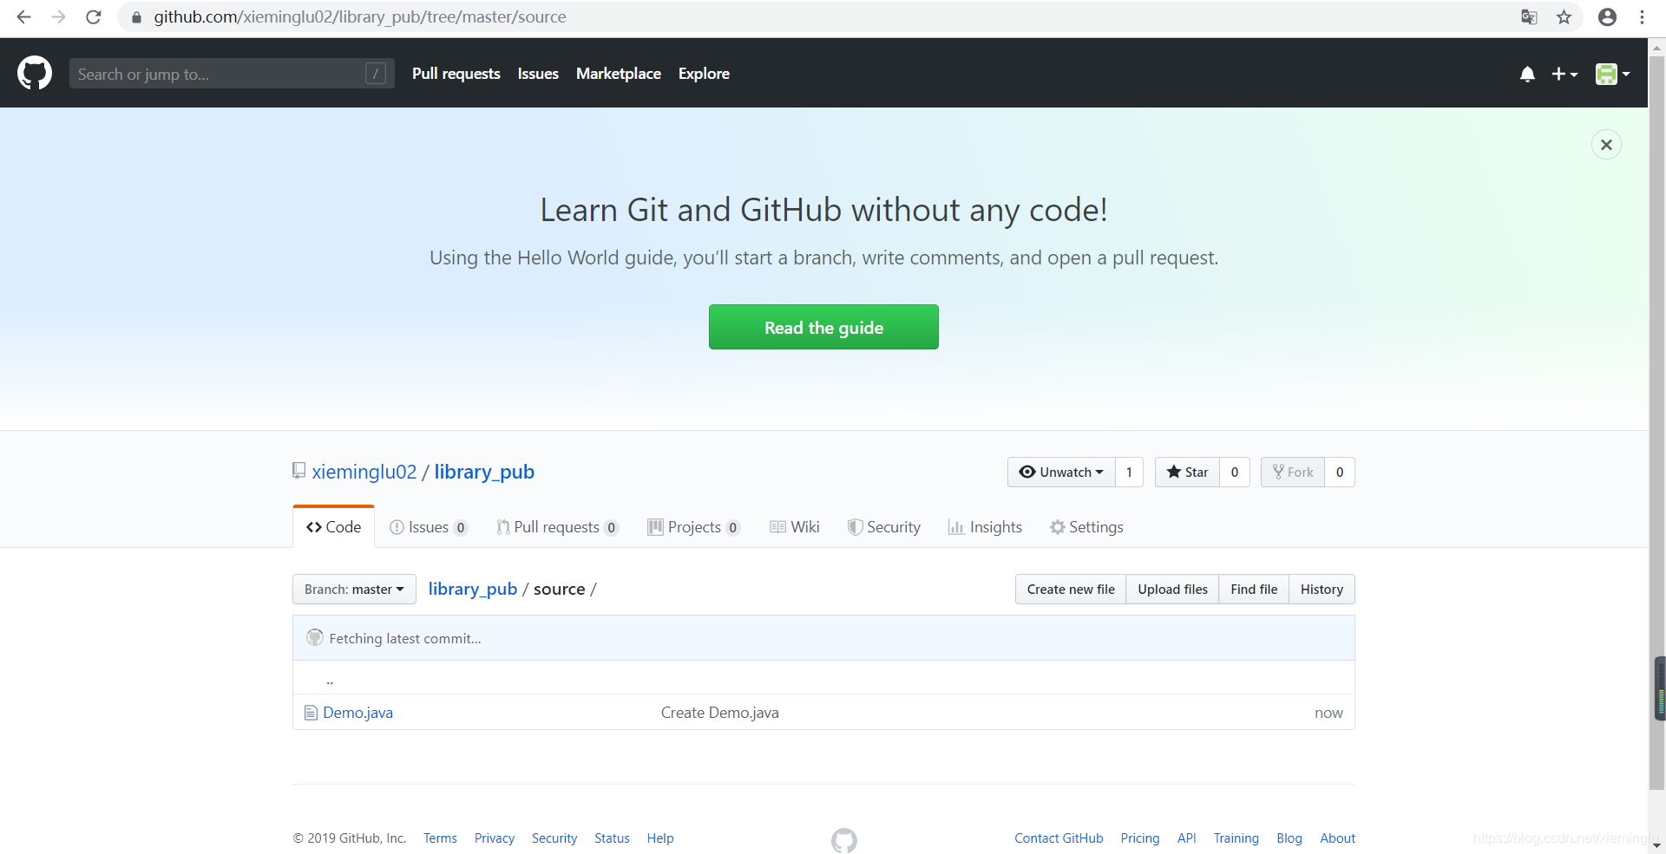Screen dimensions: 1666x854
Task: Click the watchers count 1
Action: tap(1129, 472)
